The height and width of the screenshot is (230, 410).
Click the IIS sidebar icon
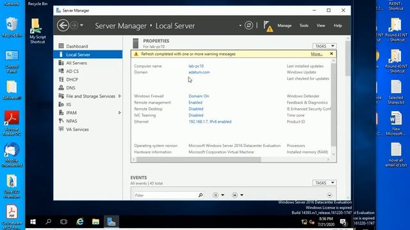point(61,104)
